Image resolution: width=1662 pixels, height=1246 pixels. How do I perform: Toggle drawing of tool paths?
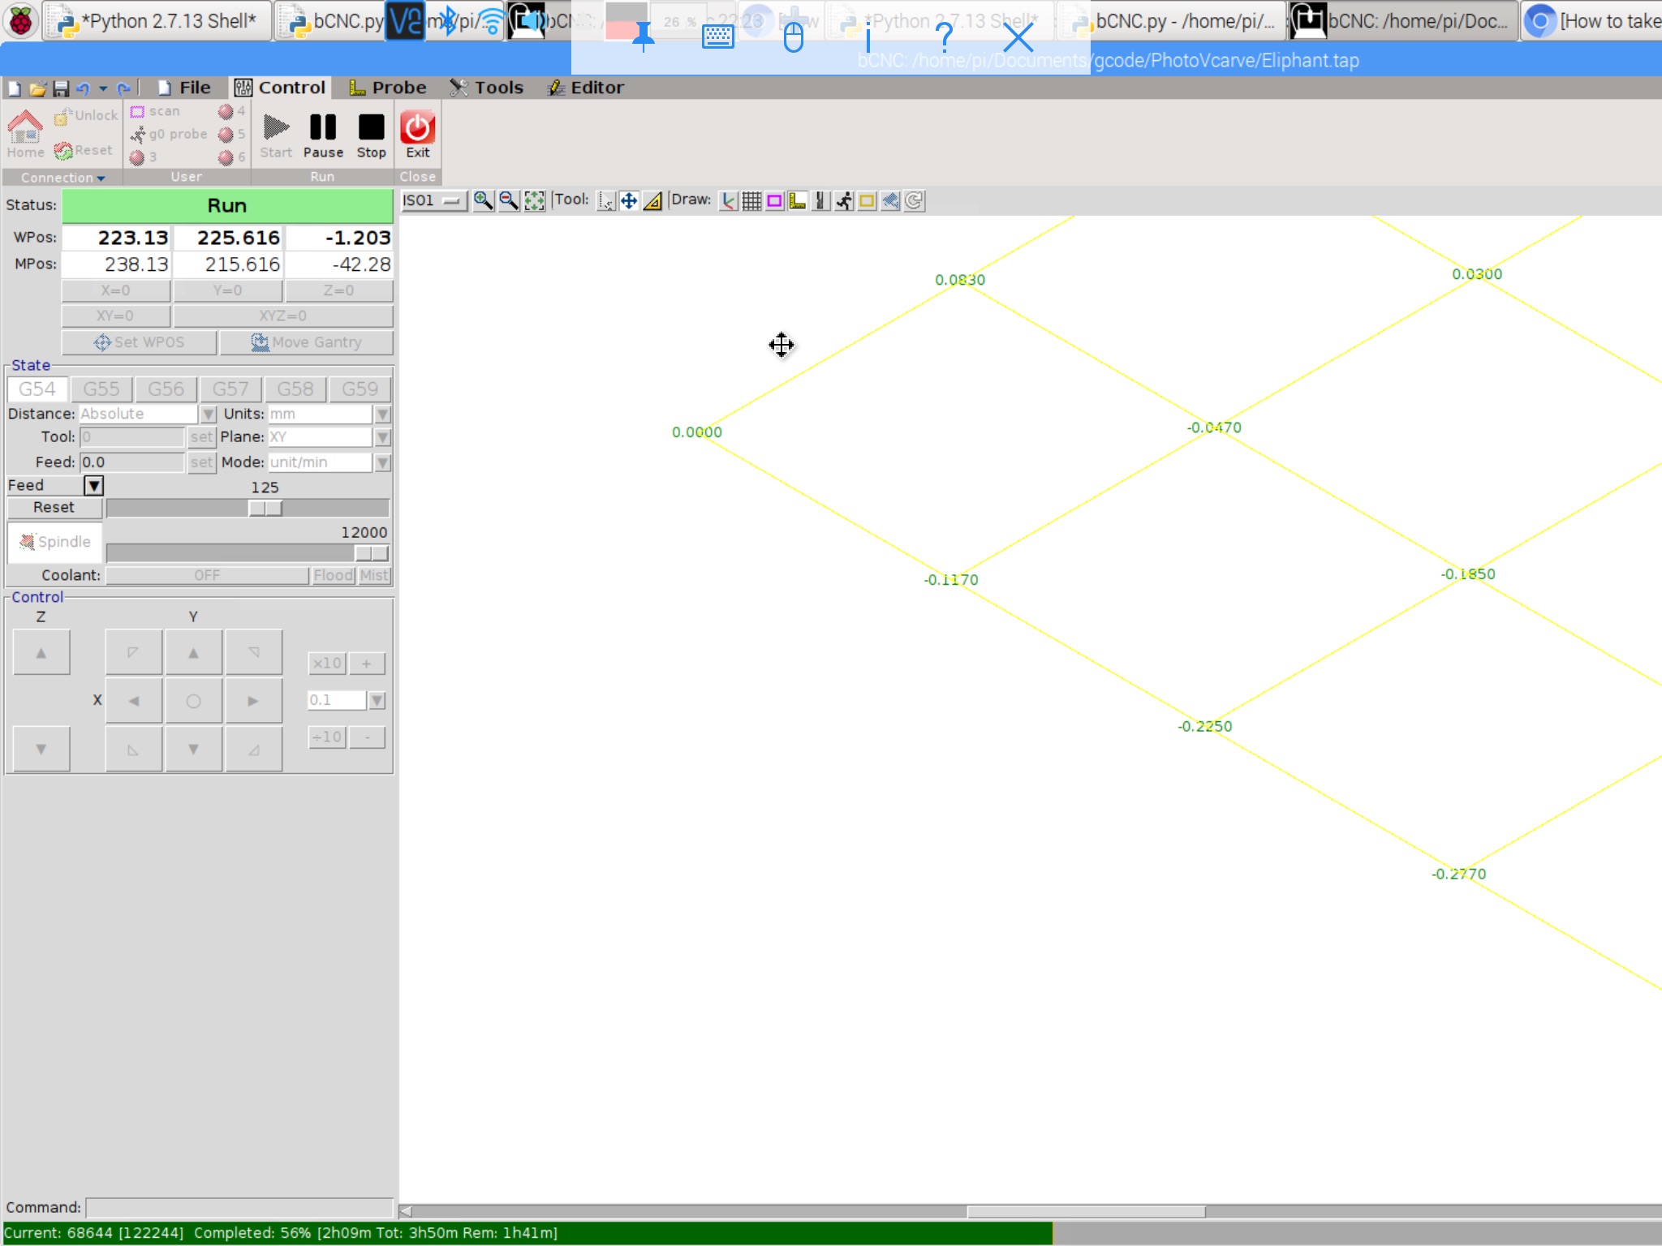point(820,201)
